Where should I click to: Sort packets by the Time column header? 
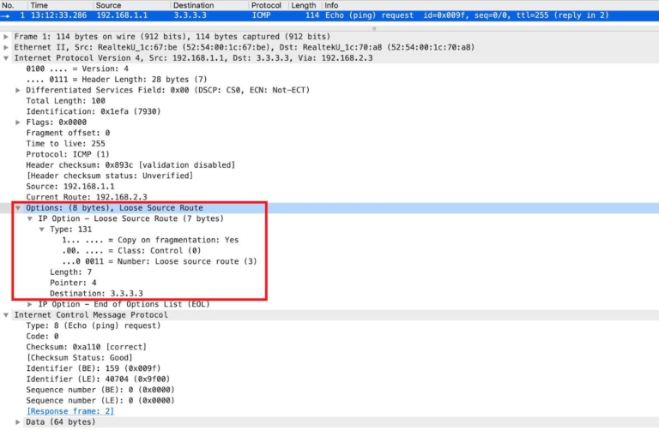coord(39,5)
